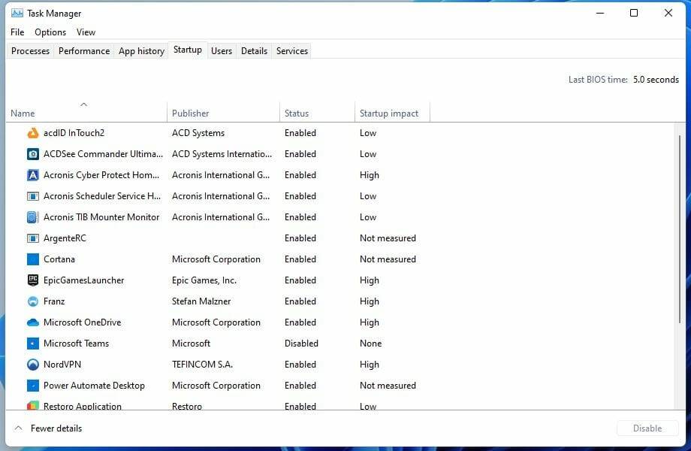This screenshot has height=451, width=691.
Task: Click the Franz app icon
Action: pyautogui.click(x=32, y=301)
